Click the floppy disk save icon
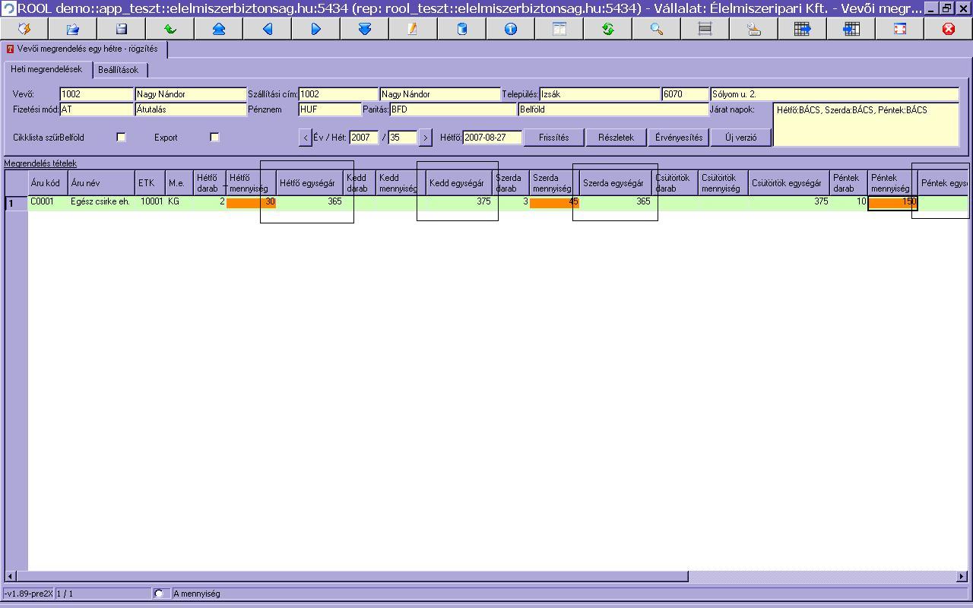This screenshot has height=608, width=973. pyautogui.click(x=122, y=29)
